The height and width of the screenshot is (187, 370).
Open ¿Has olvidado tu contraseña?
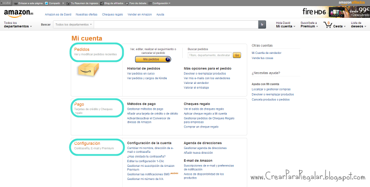tap(146, 157)
